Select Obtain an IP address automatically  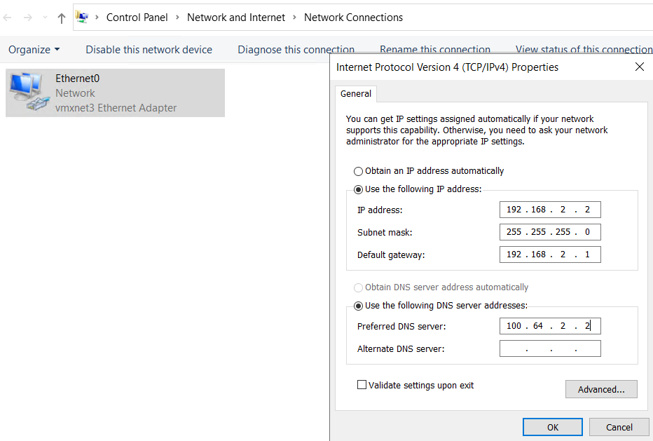tap(358, 170)
